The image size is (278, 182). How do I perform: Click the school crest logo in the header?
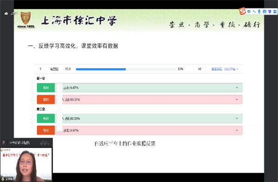click(x=25, y=18)
